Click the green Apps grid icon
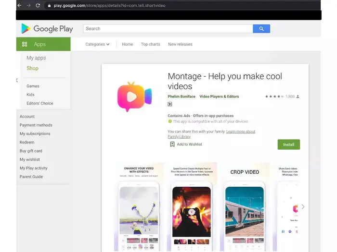Image resolution: width=337 pixels, height=252 pixels. [x=25, y=44]
